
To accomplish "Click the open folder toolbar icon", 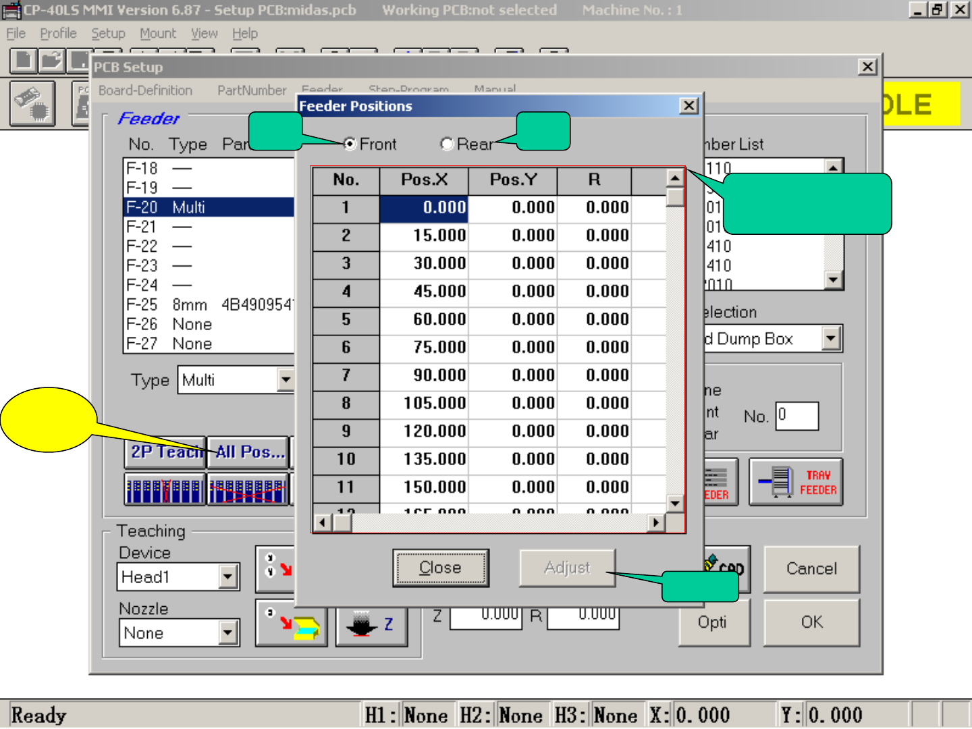I will [51, 60].
